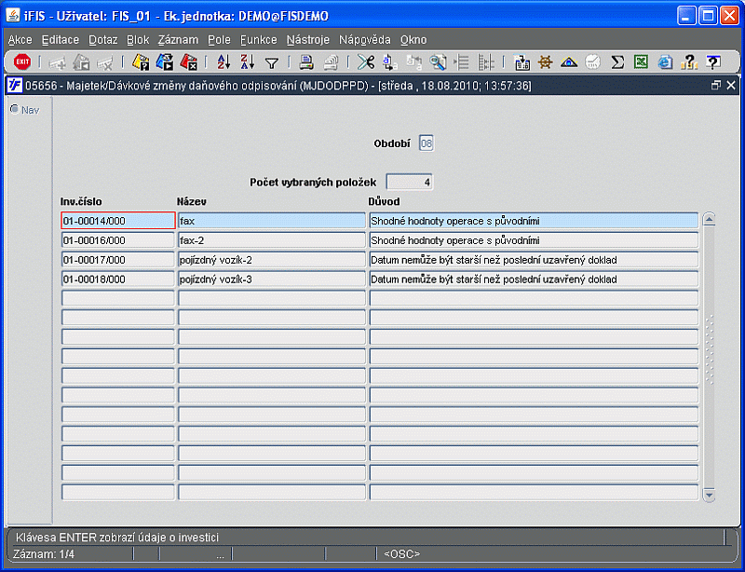Viewport: 745px width, 572px height.
Task: Open the Záznam menu
Action: 178,40
